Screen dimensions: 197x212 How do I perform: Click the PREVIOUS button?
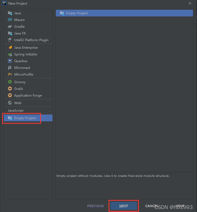point(95,206)
